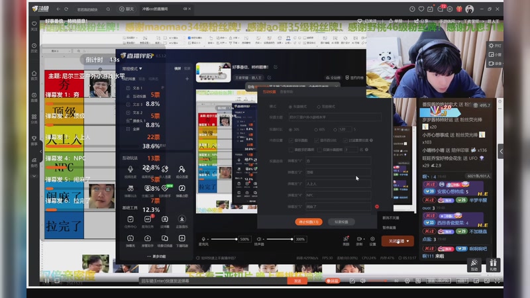Toggle the 显示票数 checkbox
This screenshot has height=298, width=530.
click(291, 140)
